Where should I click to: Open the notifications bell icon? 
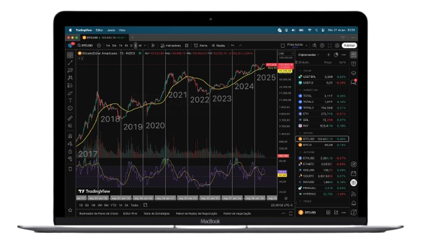tap(353, 203)
